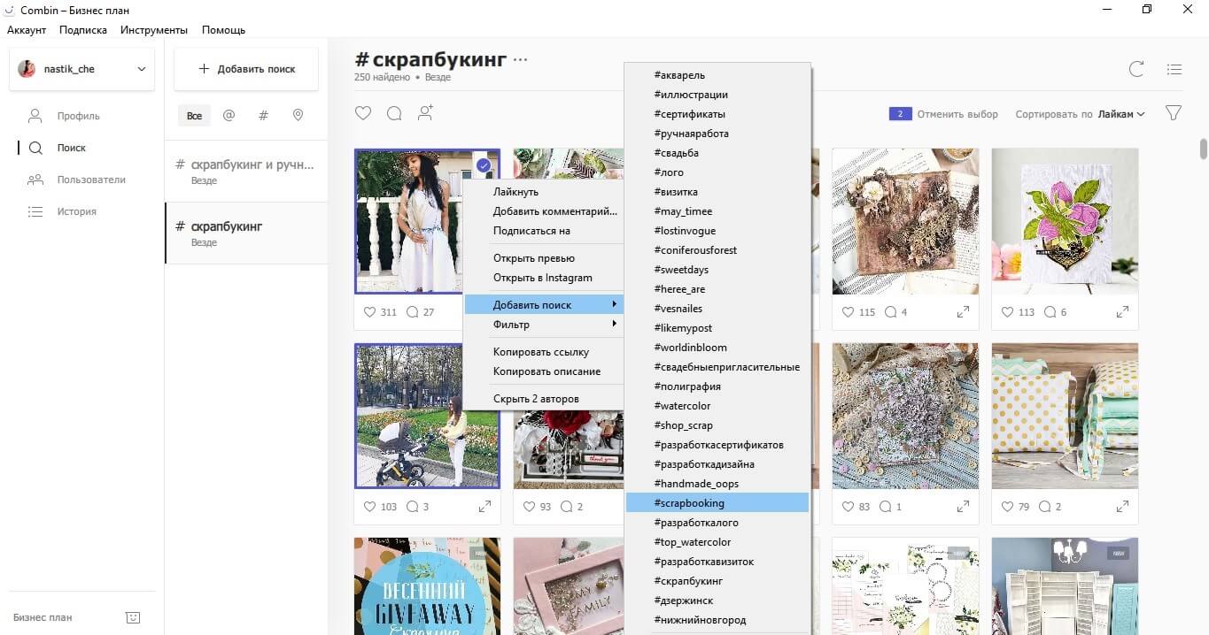Click the comment bubble icon in toolbar
Viewport: 1209px width, 635px height.
point(394,113)
